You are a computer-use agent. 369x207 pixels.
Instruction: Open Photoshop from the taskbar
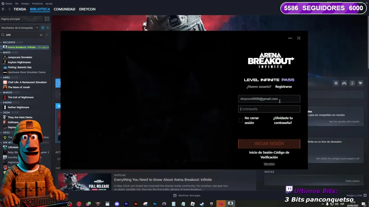pyautogui.click(x=155, y=204)
